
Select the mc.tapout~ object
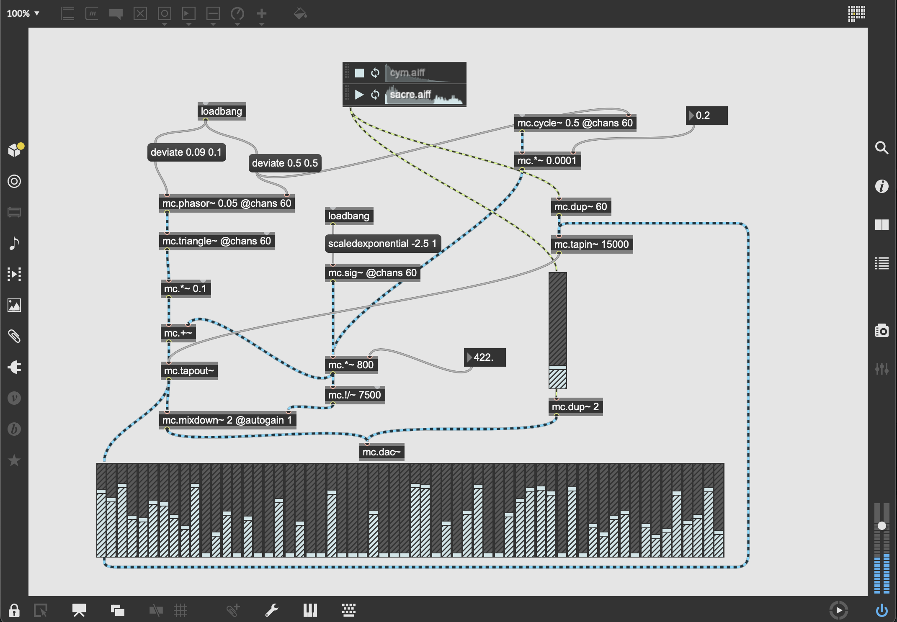click(189, 371)
